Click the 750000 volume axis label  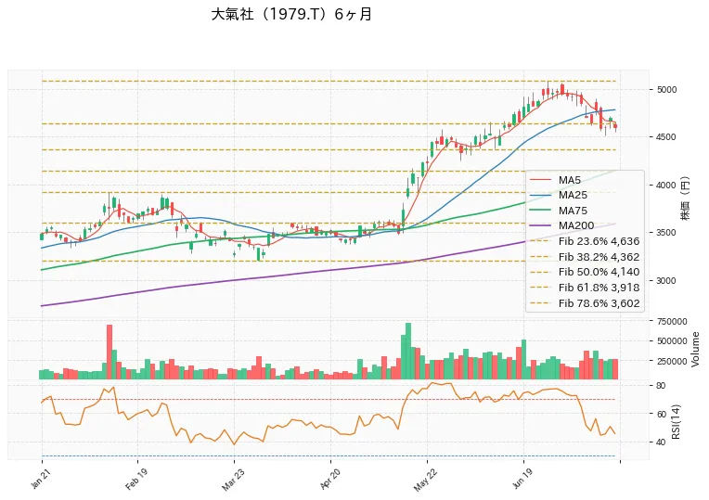pyautogui.click(x=672, y=321)
